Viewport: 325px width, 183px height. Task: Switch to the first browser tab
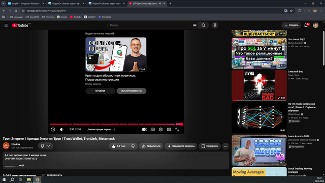26,4
